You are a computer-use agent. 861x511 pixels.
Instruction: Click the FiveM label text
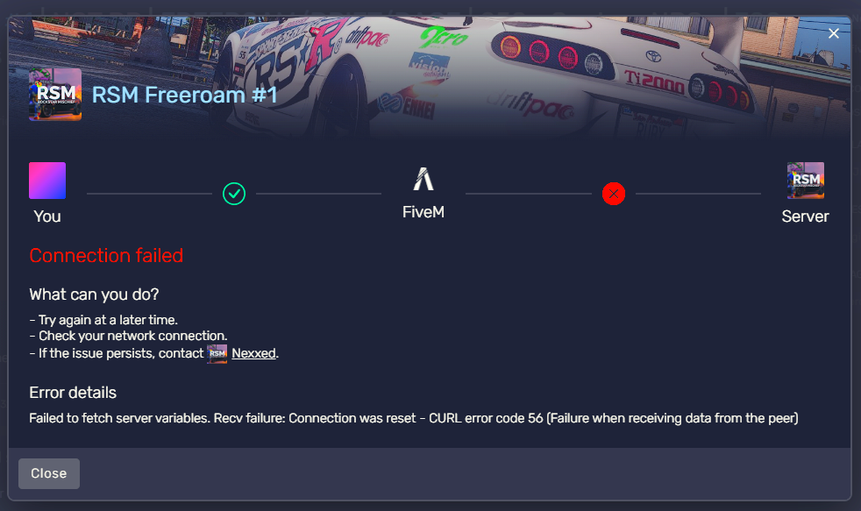click(423, 212)
